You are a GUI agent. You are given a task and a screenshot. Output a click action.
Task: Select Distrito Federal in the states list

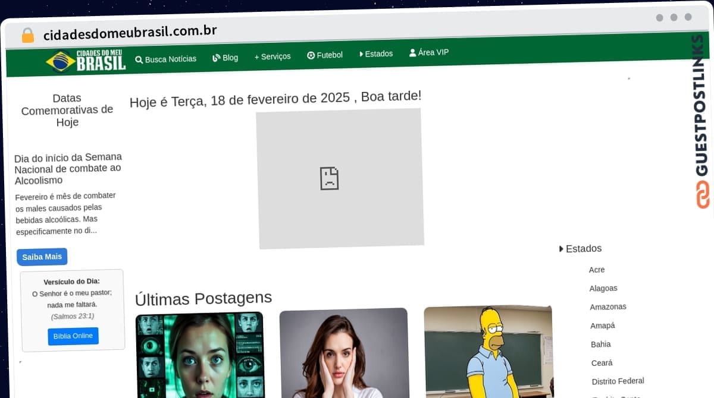(x=618, y=381)
